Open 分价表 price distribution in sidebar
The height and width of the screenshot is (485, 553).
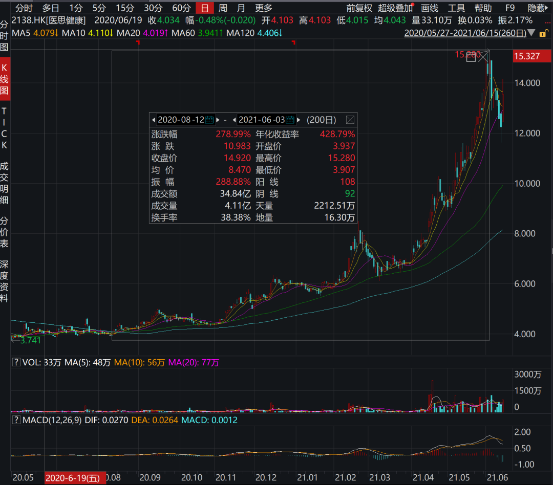point(4,232)
